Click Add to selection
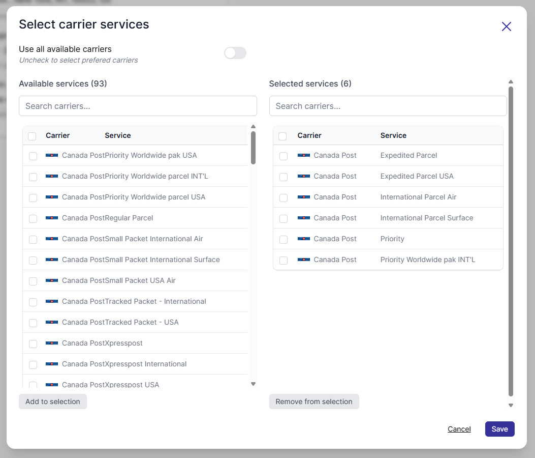The height and width of the screenshot is (458, 535). tap(52, 402)
